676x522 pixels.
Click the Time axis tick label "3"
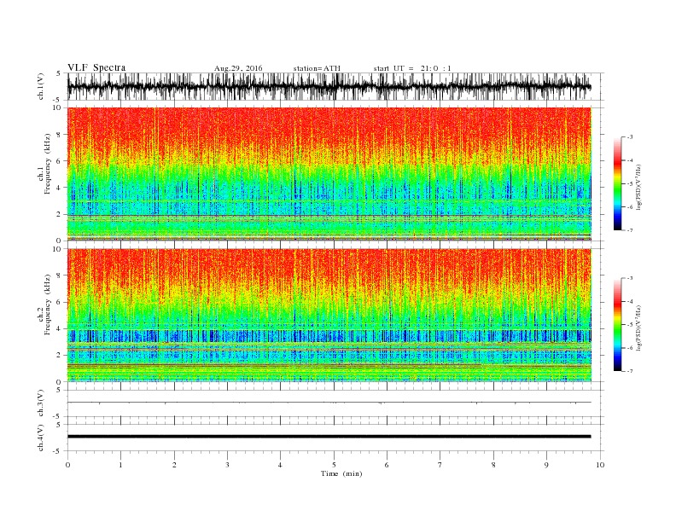tap(227, 465)
